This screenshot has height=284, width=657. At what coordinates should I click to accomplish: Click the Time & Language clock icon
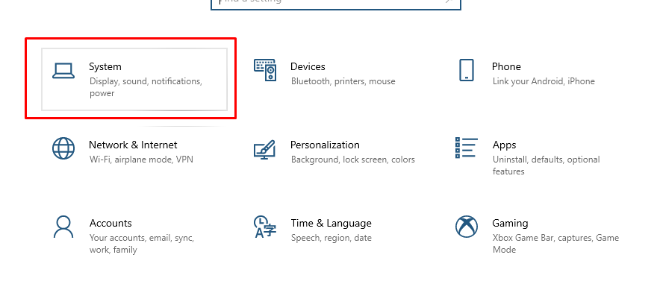[265, 227]
